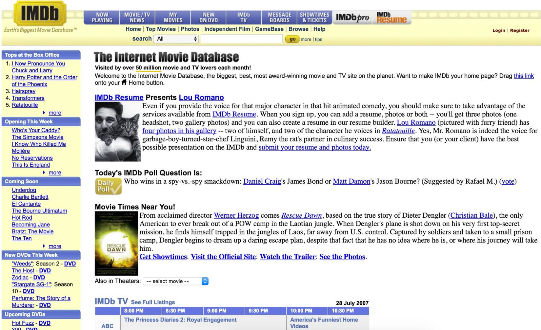Click the IMDb logo
This screenshot has height=330, width=541.
(x=40, y=13)
